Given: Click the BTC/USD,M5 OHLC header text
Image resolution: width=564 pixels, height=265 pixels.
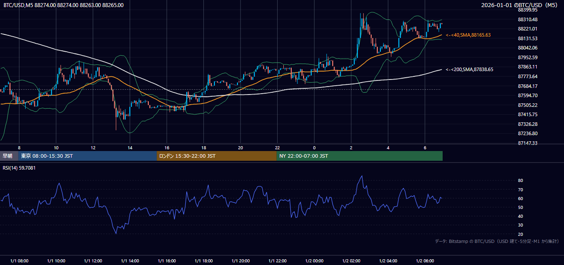Looking at the screenshot, I should [x=64, y=5].
